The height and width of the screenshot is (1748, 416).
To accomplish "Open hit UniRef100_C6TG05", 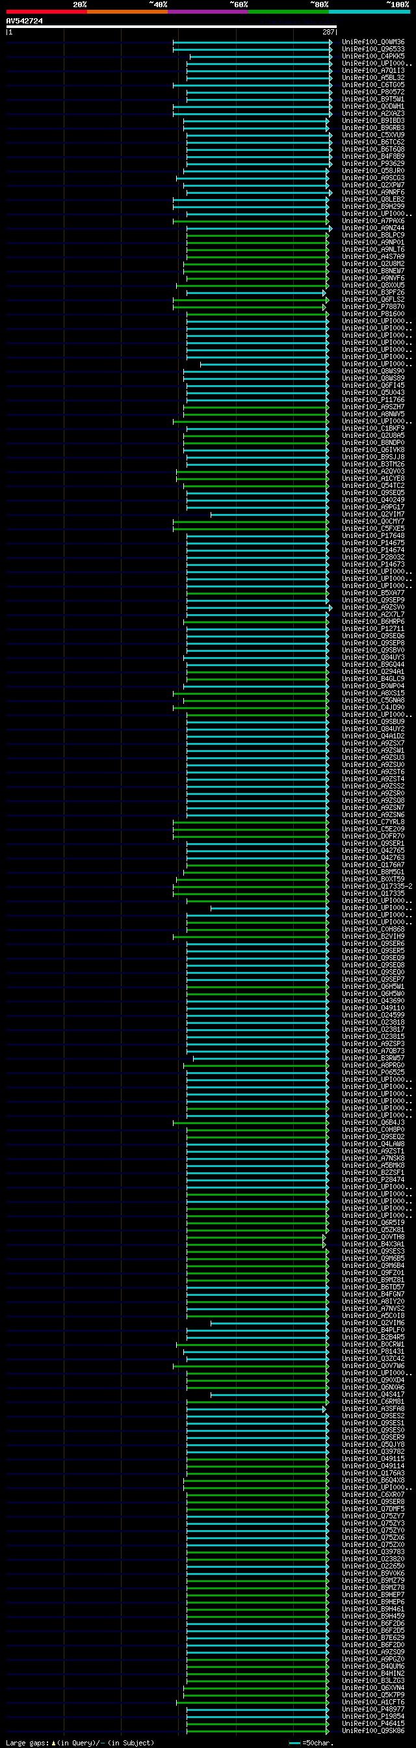I will 373,85.
